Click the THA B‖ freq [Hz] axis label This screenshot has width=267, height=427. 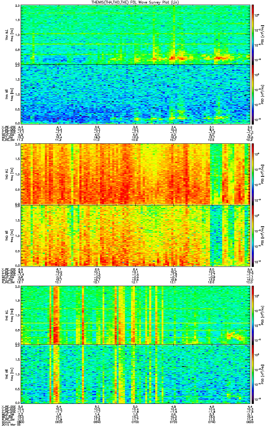point(9,94)
